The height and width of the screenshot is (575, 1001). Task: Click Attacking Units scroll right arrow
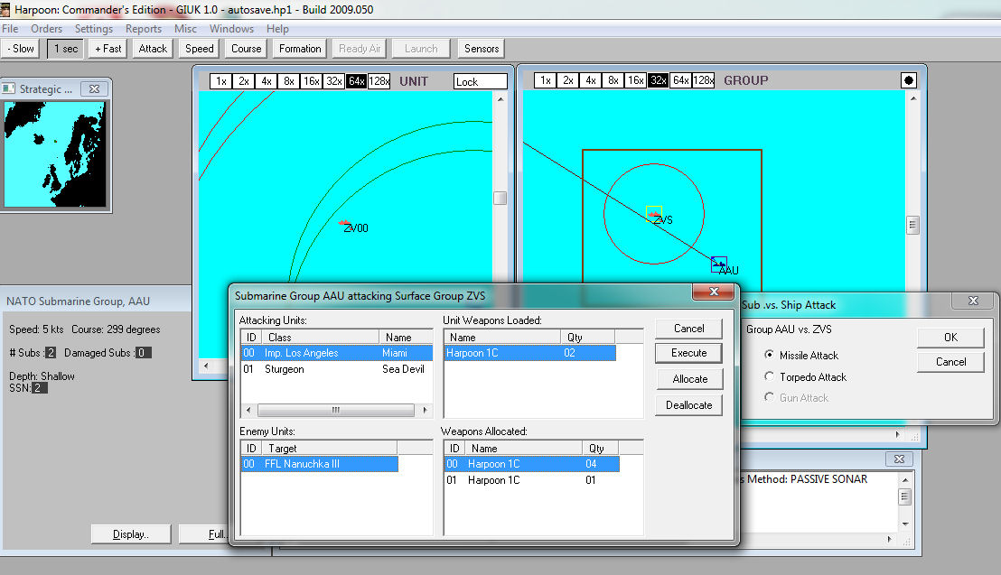[x=426, y=410]
